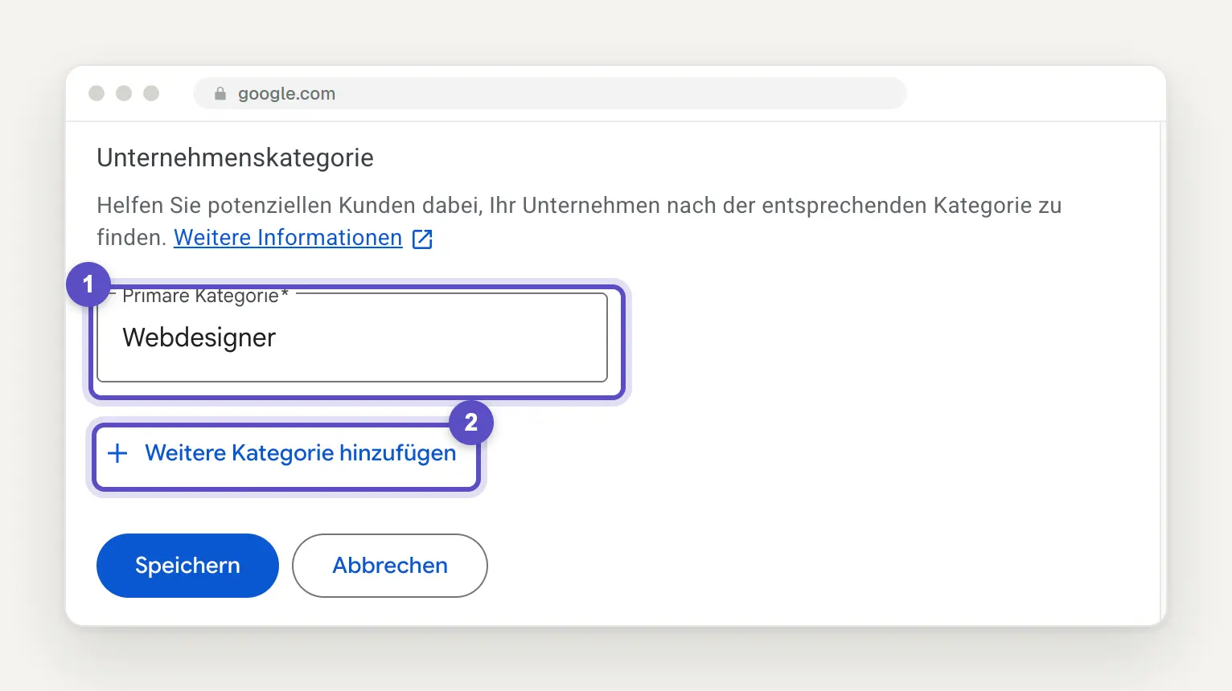Open the Weitere Informationen link
Image resolution: width=1232 pixels, height=691 pixels.
[288, 238]
